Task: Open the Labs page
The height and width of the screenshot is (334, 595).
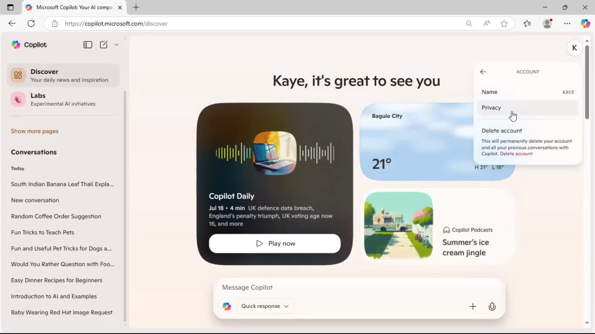Action: 63,99
